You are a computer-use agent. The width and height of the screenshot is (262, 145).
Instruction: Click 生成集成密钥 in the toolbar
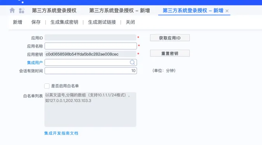(64, 22)
